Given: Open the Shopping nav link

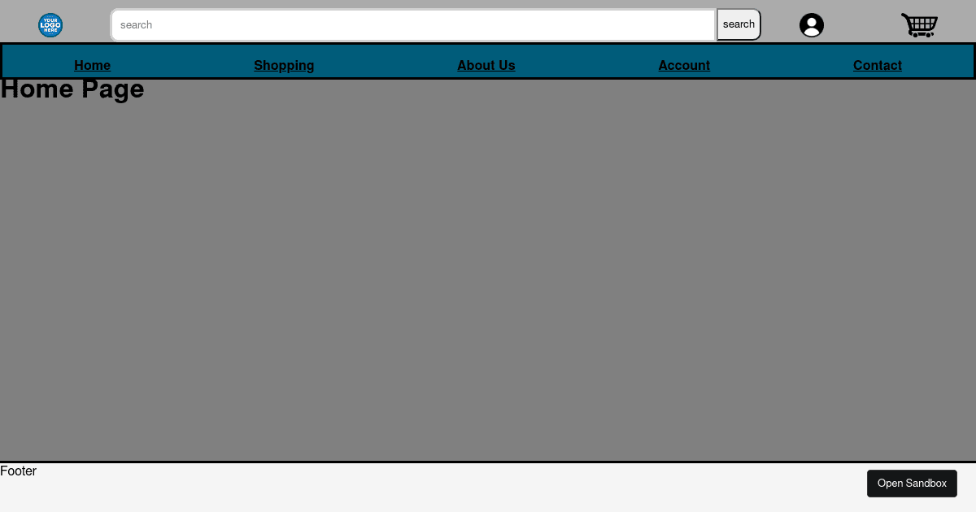Looking at the screenshot, I should pyautogui.click(x=284, y=66).
